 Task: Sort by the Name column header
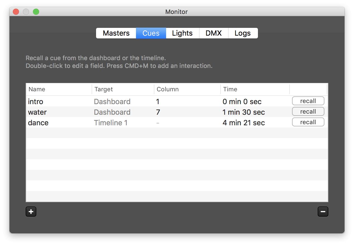(x=37, y=89)
